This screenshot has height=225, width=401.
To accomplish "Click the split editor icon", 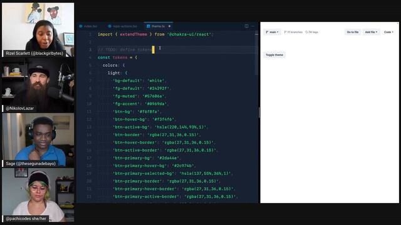I will pyautogui.click(x=246, y=26).
